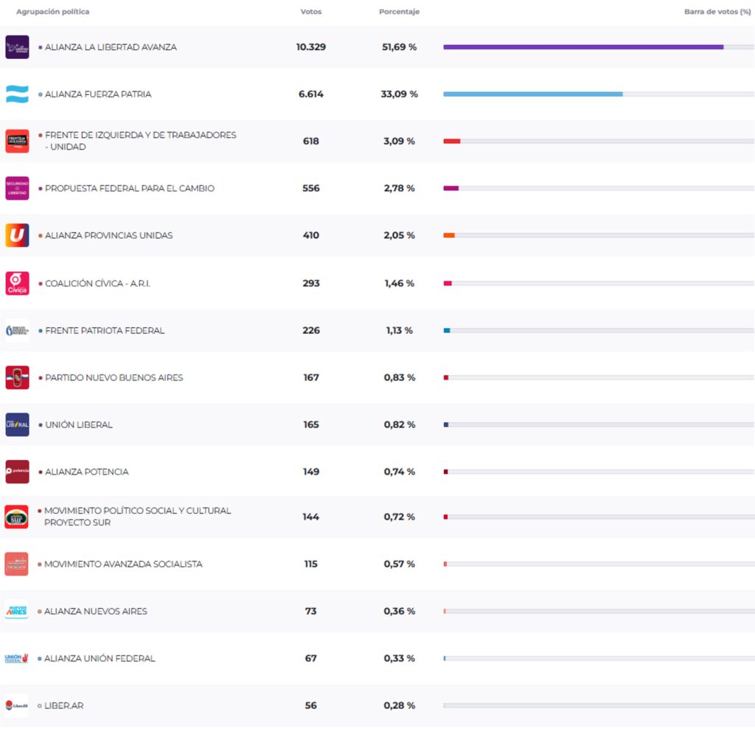Click Frente Patriota Federal party name
Image resolution: width=755 pixels, height=737 pixels.
coord(105,330)
